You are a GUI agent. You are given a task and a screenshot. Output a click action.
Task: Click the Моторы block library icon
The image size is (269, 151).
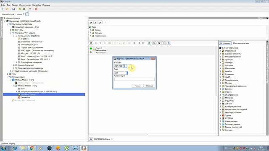(223, 83)
